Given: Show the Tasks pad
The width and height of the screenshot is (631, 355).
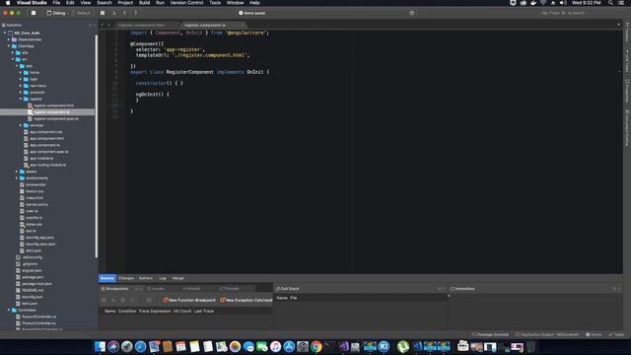Looking at the screenshot, I should (616, 335).
